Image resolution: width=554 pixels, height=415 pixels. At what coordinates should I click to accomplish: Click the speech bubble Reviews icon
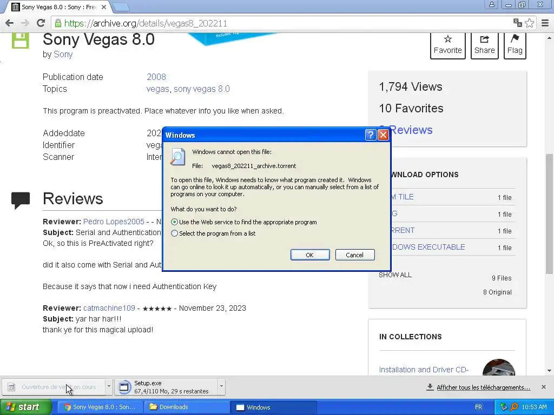pyautogui.click(x=21, y=200)
